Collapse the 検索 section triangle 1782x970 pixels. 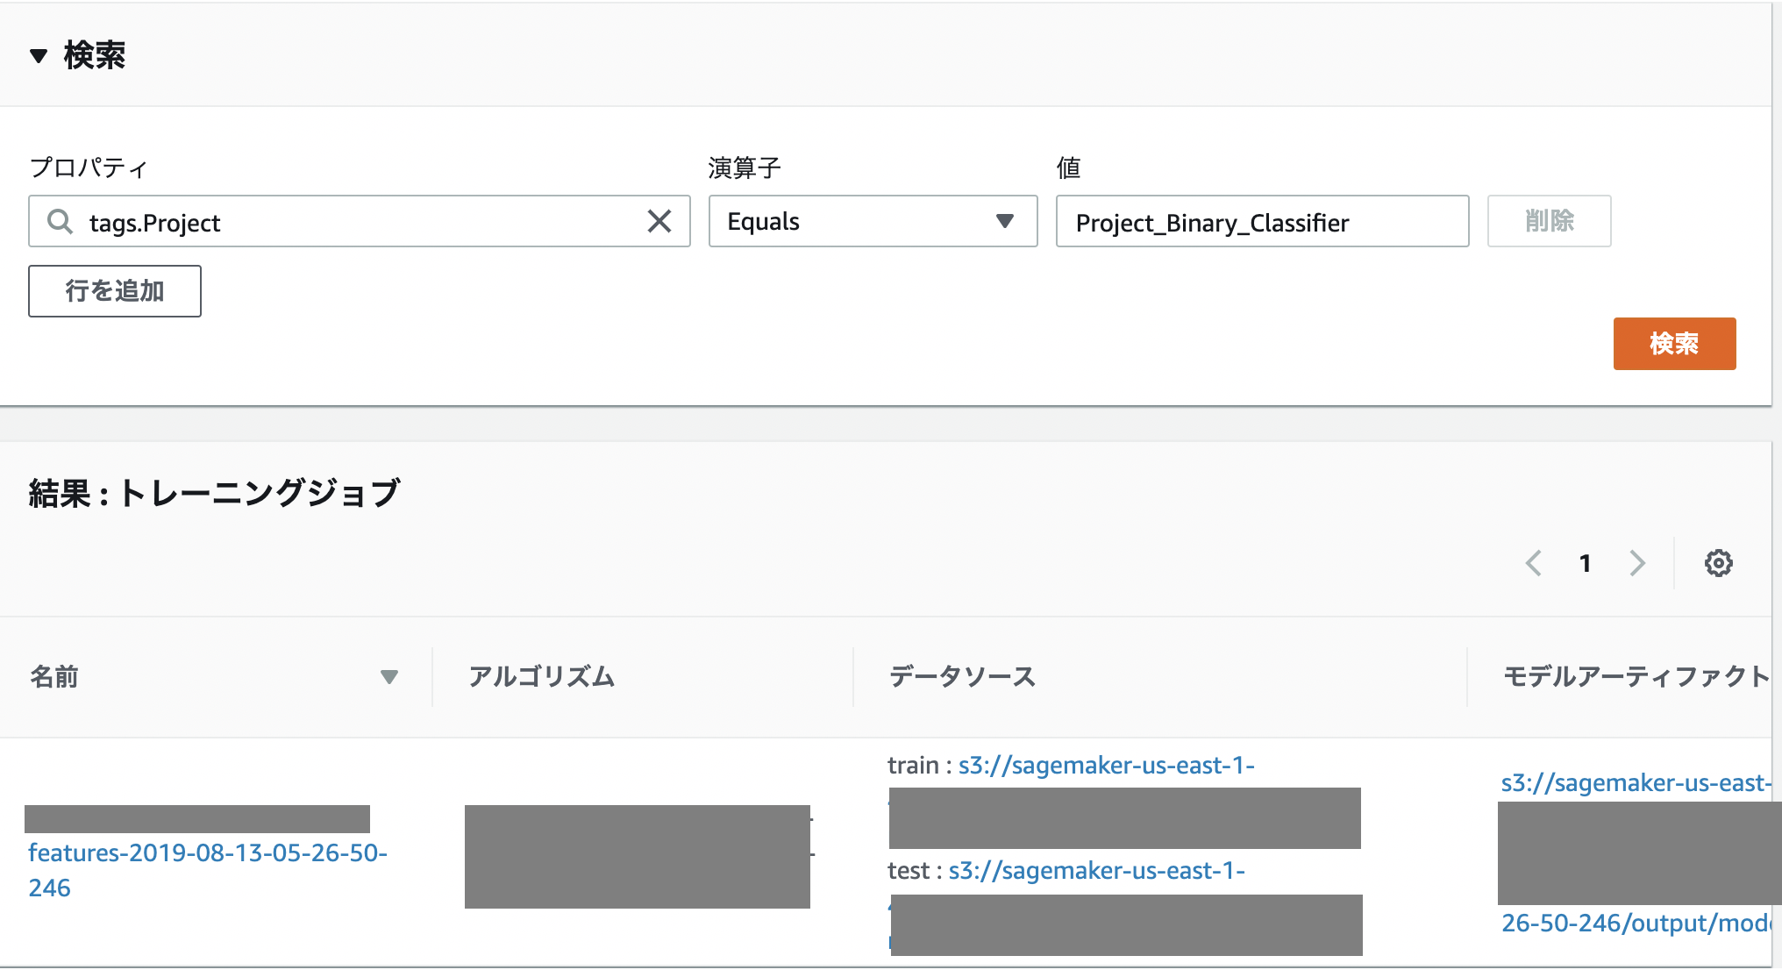click(38, 56)
